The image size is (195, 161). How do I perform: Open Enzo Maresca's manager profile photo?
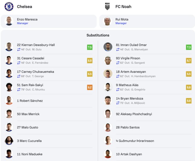pyautogui.click(x=9, y=21)
